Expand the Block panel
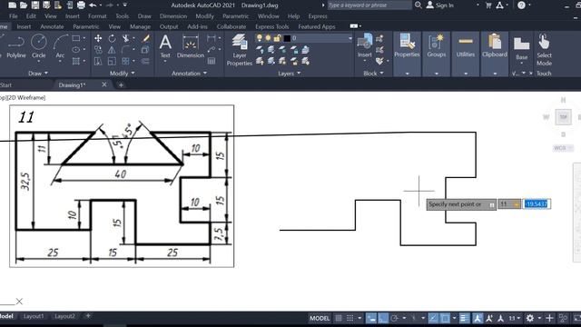The height and width of the screenshot is (327, 581). tap(373, 74)
